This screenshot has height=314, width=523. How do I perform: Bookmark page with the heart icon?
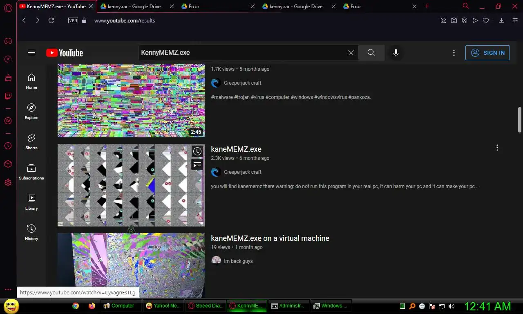tap(486, 20)
